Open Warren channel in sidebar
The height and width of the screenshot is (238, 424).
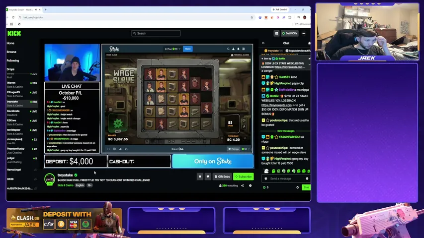coord(22,85)
